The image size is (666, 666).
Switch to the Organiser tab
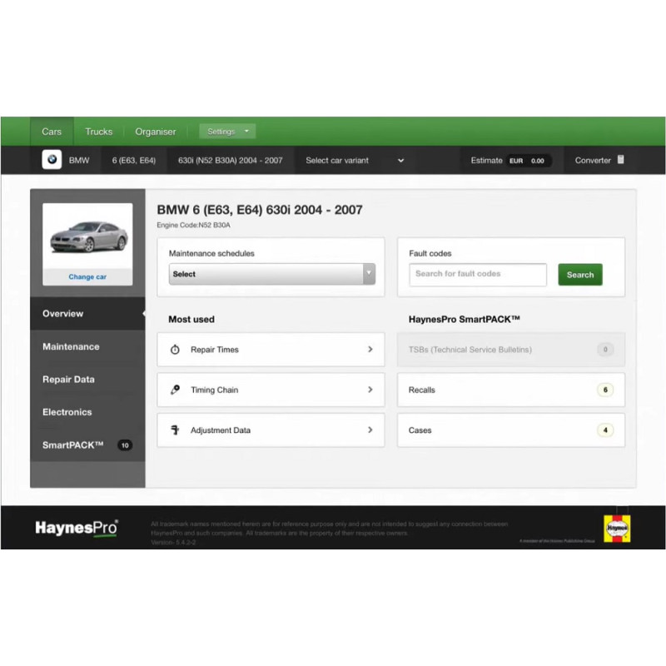(x=156, y=131)
